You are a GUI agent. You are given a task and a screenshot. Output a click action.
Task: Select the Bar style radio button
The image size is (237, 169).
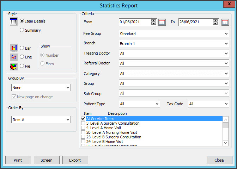click(x=22, y=48)
